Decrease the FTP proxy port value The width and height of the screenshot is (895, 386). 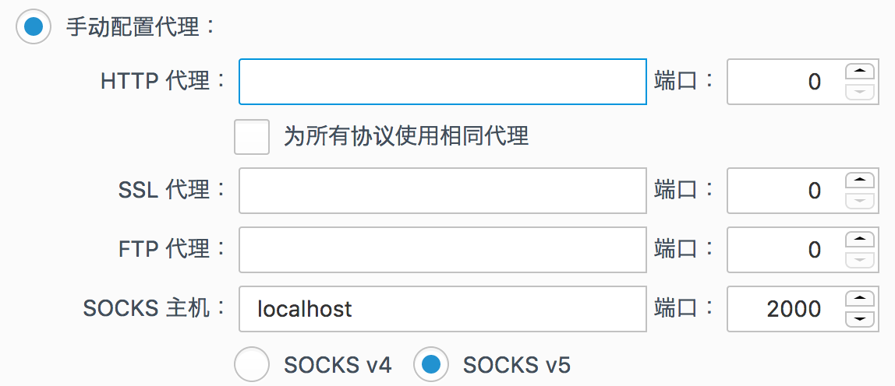coord(860,259)
